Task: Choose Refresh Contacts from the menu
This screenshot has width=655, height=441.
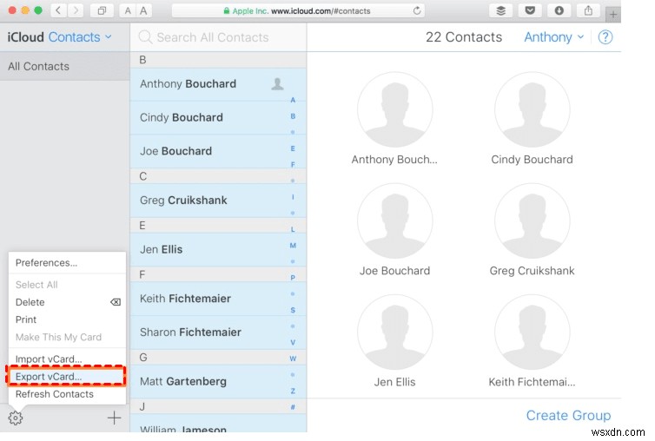Action: (67, 394)
